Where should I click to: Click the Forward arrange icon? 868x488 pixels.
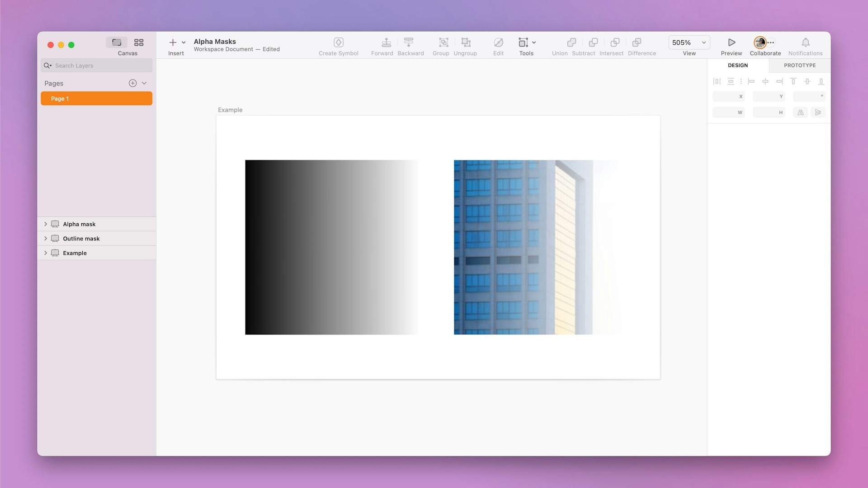[386, 42]
